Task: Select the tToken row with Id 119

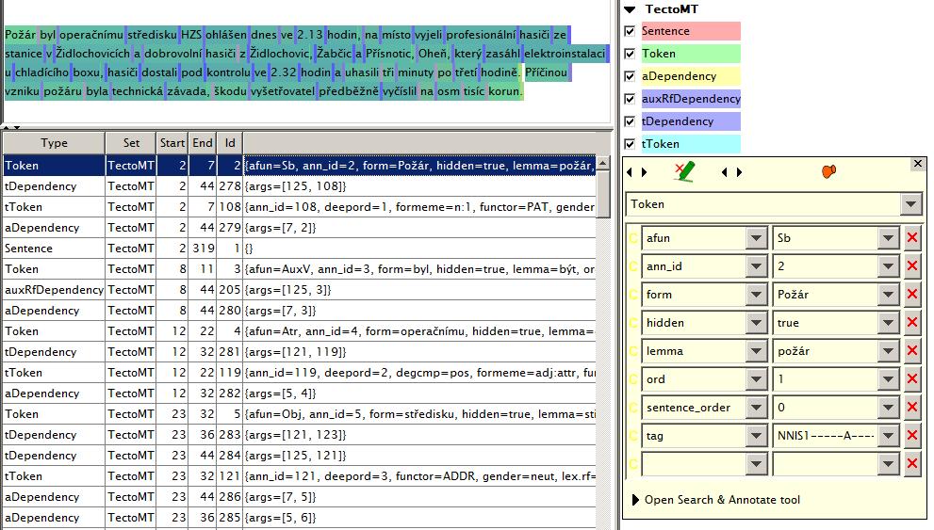Action: point(299,373)
